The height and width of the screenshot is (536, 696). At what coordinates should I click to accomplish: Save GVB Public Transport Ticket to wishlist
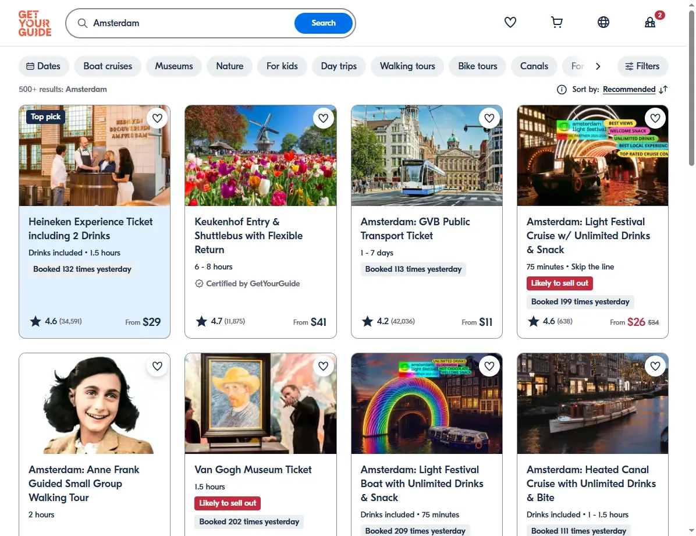tap(489, 118)
